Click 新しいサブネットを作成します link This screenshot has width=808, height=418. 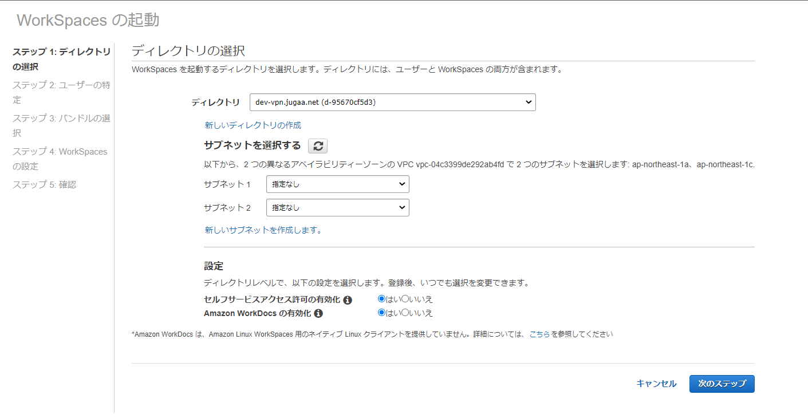263,230
